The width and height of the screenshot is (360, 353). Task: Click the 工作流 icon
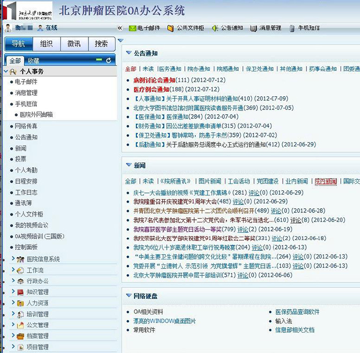pyautogui.click(x=20, y=271)
